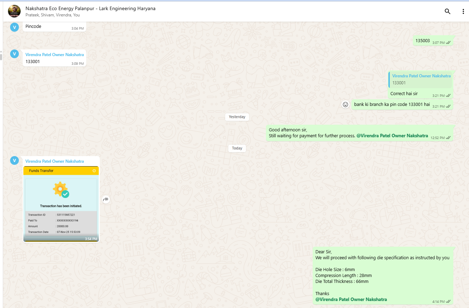Click the quoted 133001 reply preview

click(420, 80)
